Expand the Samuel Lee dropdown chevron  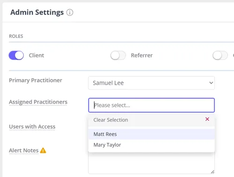tap(211, 83)
